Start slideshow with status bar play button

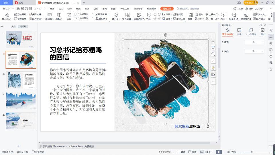click(219, 152)
